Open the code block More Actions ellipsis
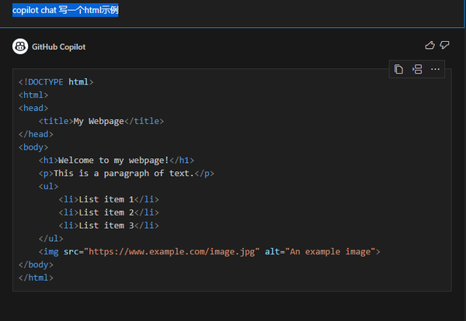 pyautogui.click(x=435, y=70)
